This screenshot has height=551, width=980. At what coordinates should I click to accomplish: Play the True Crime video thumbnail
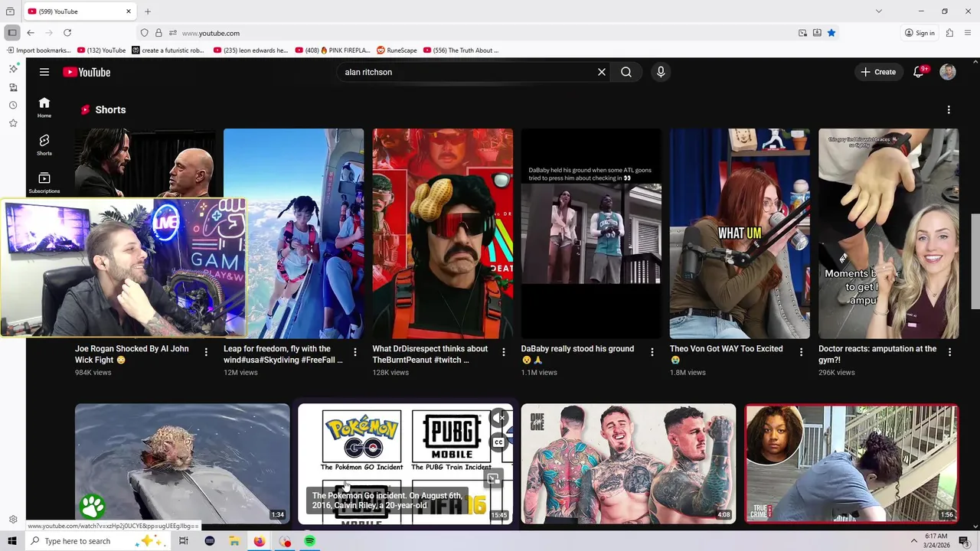click(851, 464)
